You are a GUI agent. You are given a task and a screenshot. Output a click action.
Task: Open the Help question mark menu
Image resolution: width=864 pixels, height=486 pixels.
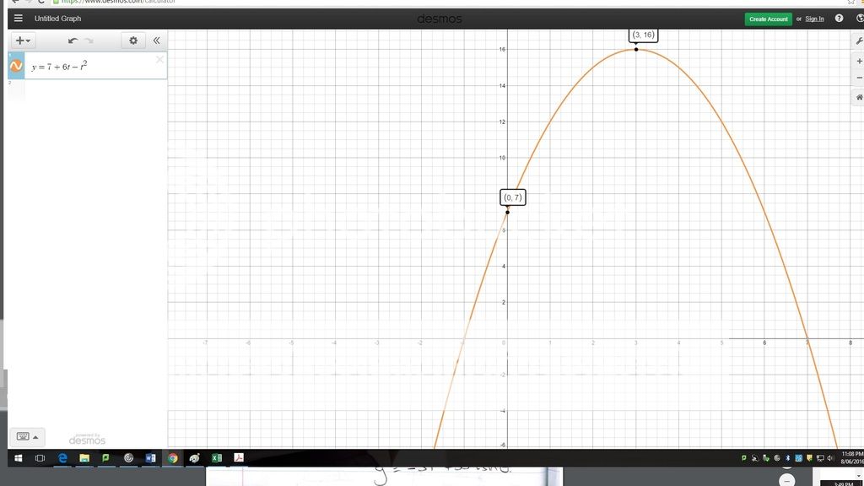pyautogui.click(x=839, y=19)
